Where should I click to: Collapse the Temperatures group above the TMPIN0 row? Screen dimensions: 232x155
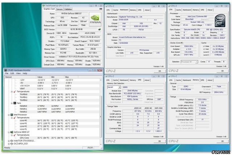tap(12, 91)
